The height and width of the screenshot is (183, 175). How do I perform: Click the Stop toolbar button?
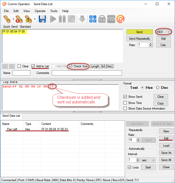click(71, 19)
